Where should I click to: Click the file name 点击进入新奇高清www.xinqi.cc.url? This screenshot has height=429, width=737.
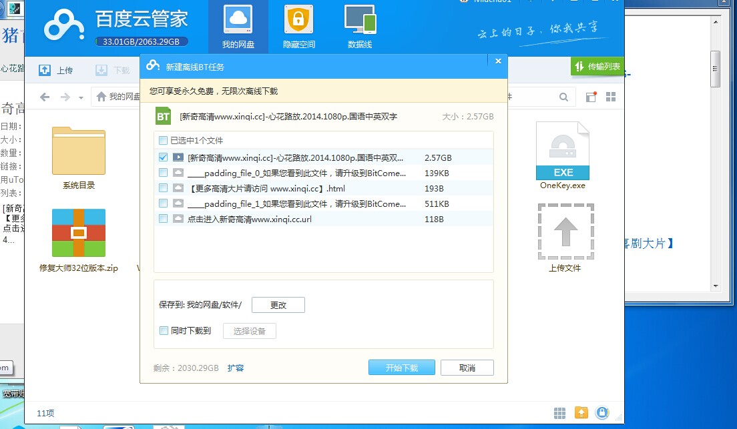pos(250,220)
